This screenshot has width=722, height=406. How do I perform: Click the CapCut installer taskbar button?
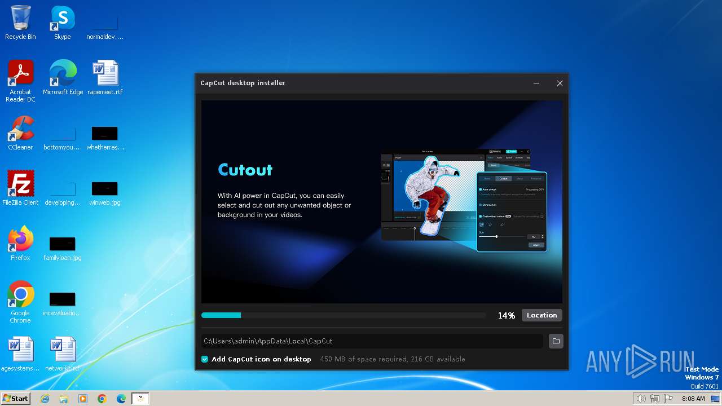point(140,399)
